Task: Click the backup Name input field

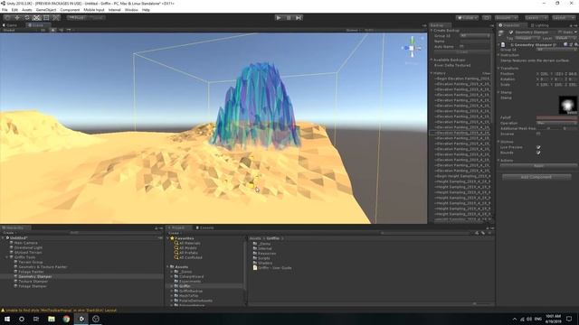Action: 475,42
